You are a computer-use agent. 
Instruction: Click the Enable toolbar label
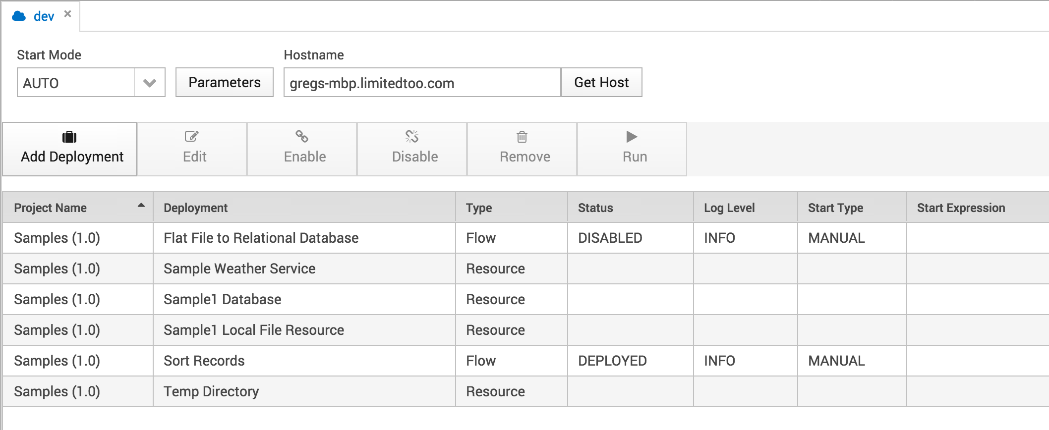[x=305, y=157]
